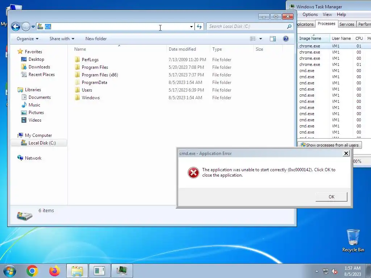This screenshot has height=278, width=371.
Task: Click the address bar drive icon
Action: click(40, 26)
